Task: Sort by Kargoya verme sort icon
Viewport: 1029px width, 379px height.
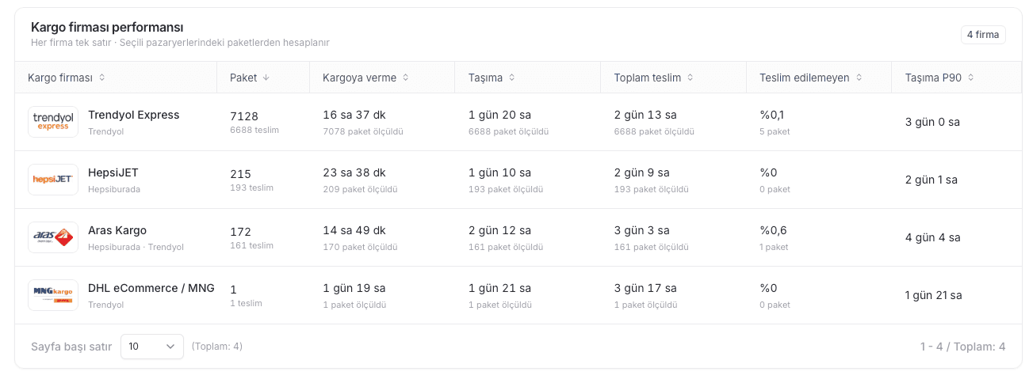Action: point(405,78)
